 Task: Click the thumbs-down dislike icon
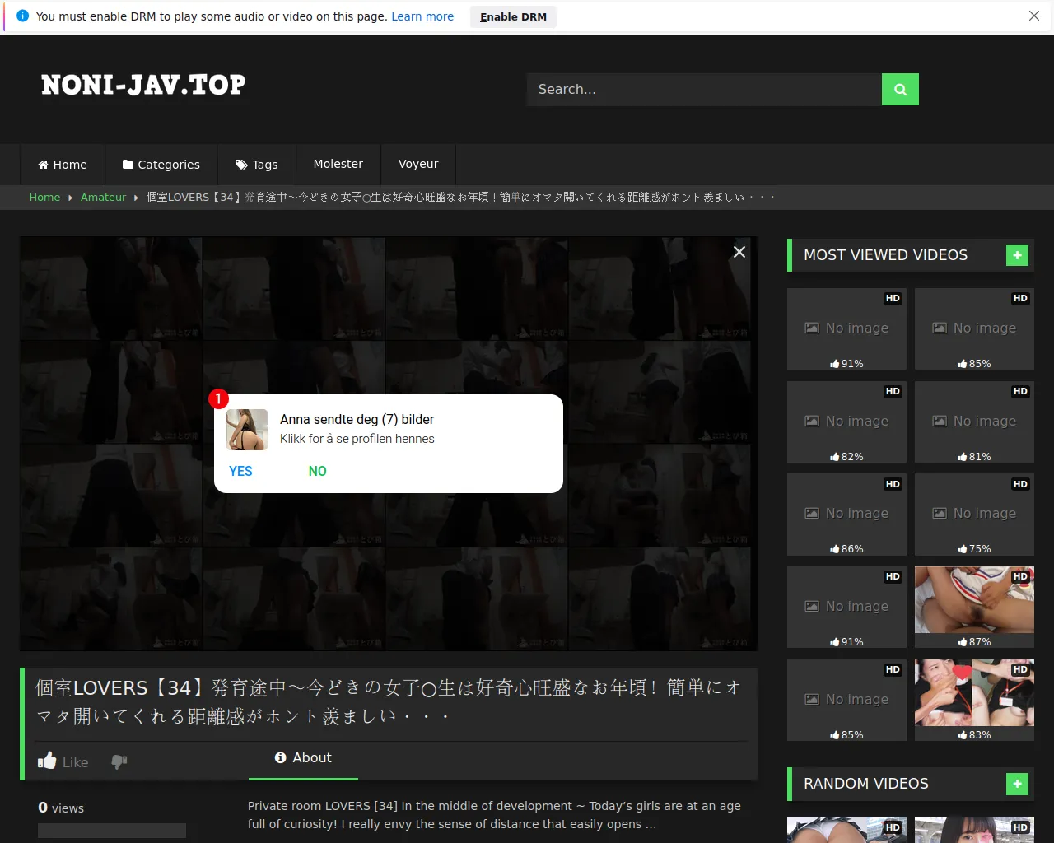119,761
